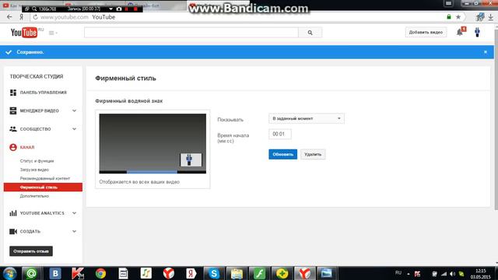498x280 pixels.
Task: Click the YouTube search input box
Action: click(x=191, y=33)
